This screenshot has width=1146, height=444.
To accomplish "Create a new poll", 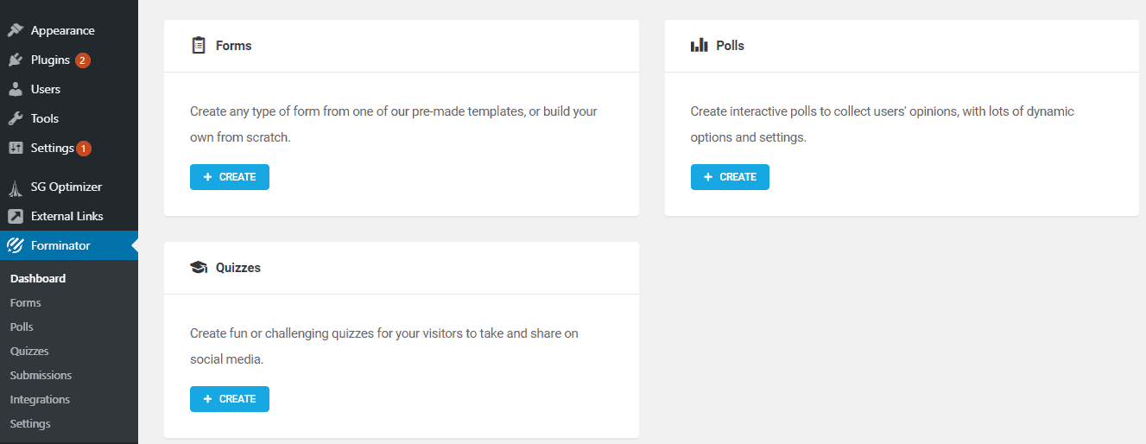I will click(x=730, y=177).
